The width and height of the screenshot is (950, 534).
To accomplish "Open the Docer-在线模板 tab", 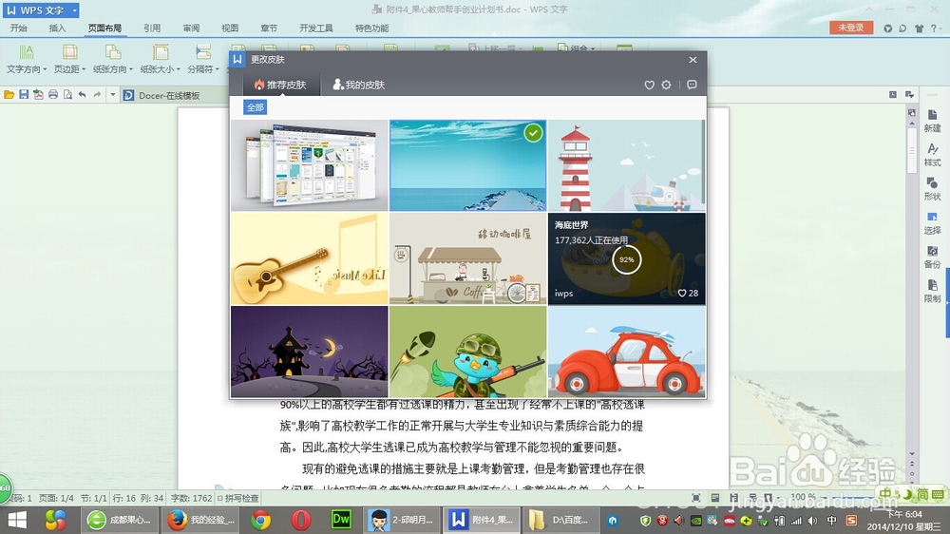I will click(161, 95).
